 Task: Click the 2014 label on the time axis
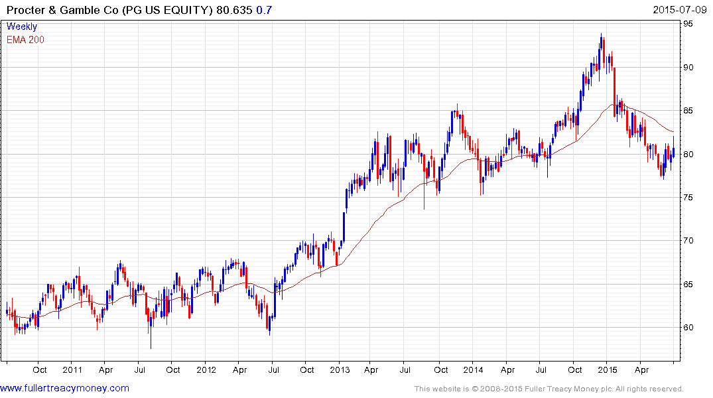pos(474,369)
